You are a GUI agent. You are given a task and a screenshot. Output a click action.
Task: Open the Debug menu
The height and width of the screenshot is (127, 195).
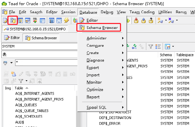click(x=107, y=12)
